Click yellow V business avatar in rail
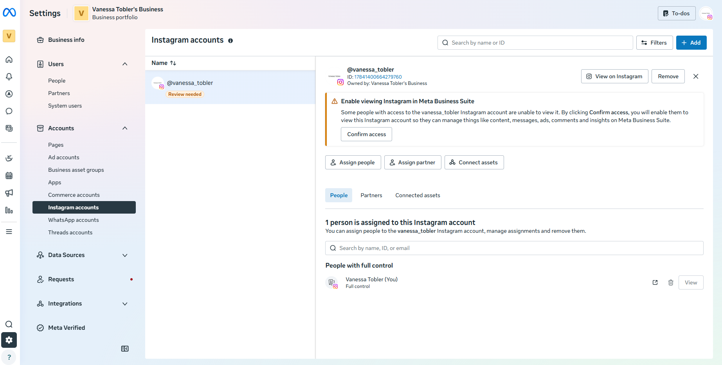 point(9,36)
